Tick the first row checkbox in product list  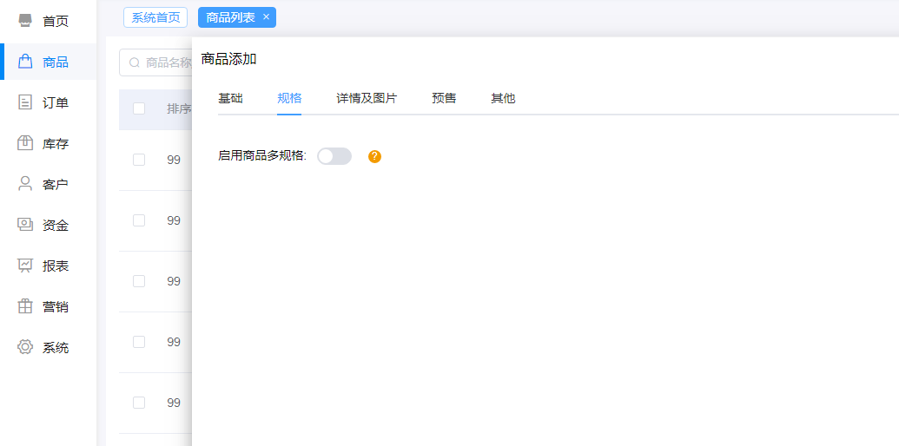coord(139,160)
